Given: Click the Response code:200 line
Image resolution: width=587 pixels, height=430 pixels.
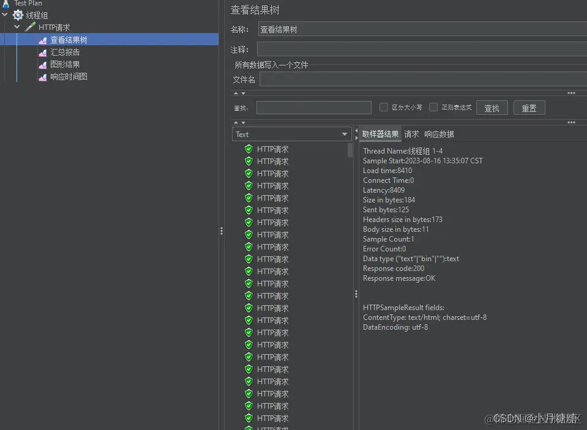Looking at the screenshot, I should pos(394,269).
